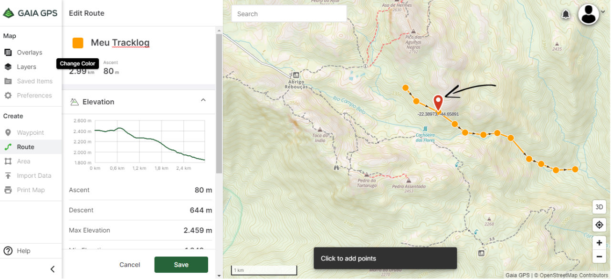This screenshot has height=279, width=611.
Task: Open the Overlays panel
Action: (x=31, y=53)
